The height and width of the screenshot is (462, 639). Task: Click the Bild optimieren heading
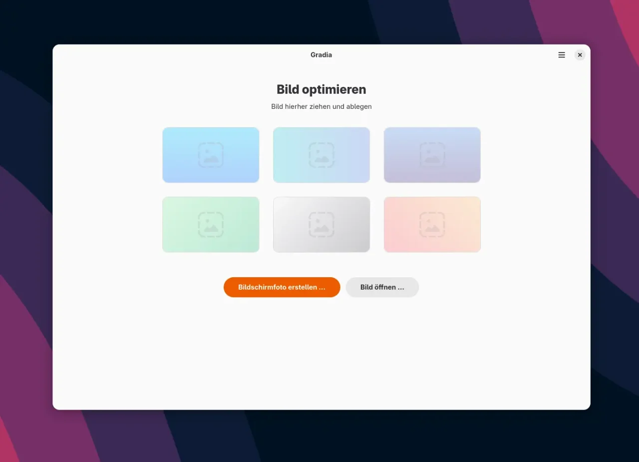(321, 89)
